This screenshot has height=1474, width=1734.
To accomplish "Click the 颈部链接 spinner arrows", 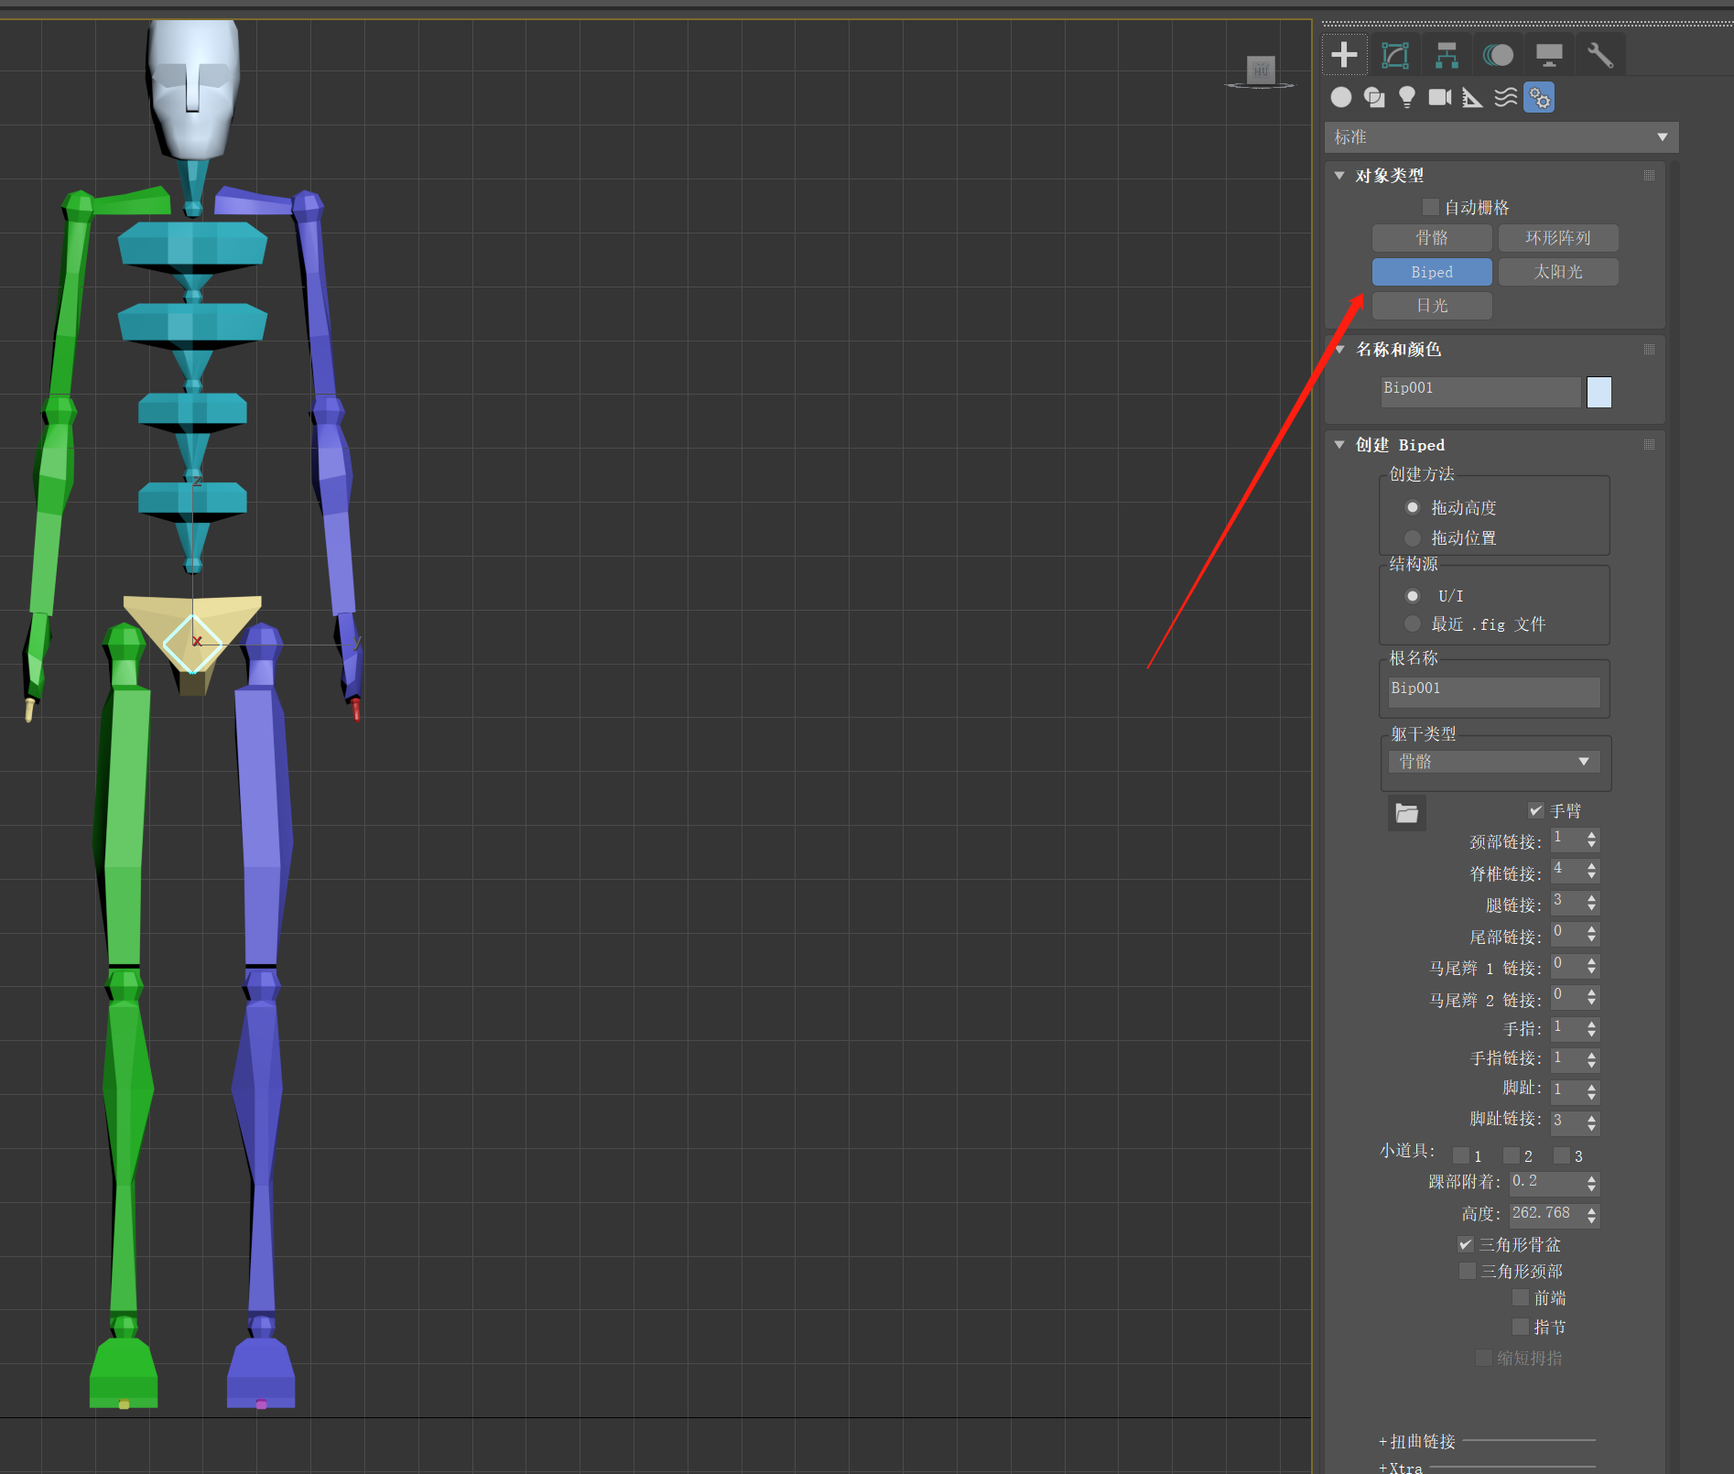I will coord(1592,840).
